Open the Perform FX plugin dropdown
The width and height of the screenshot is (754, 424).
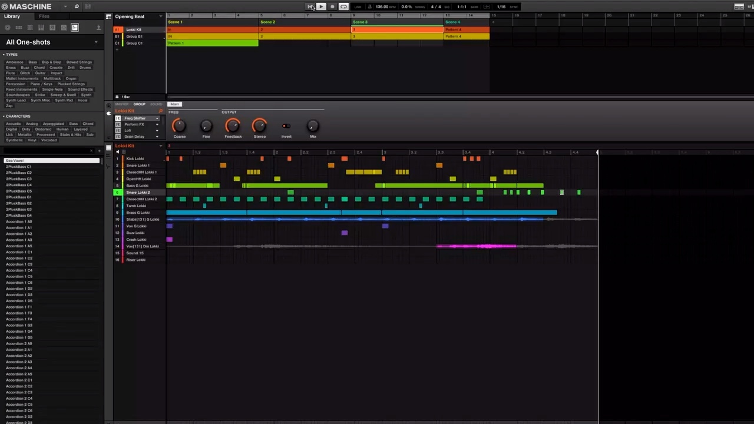[x=157, y=124]
